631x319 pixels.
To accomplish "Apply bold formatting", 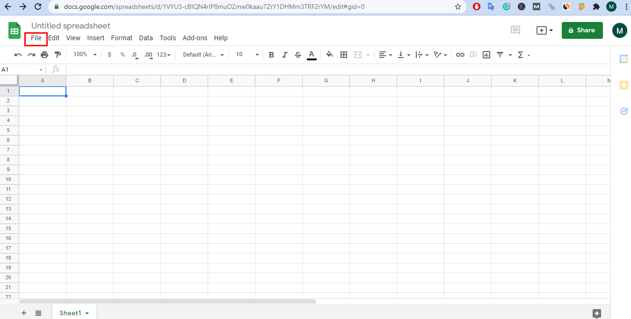I will (x=271, y=55).
